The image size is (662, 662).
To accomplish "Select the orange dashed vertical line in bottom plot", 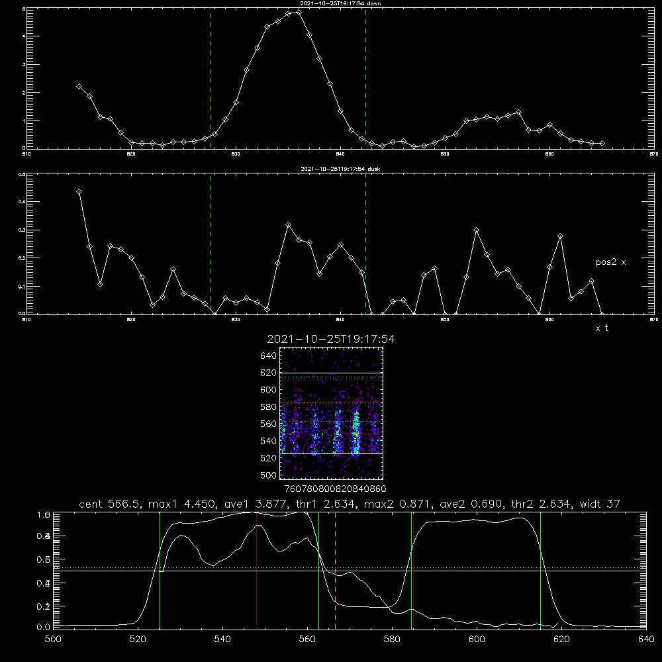I will pyautogui.click(x=335, y=571).
